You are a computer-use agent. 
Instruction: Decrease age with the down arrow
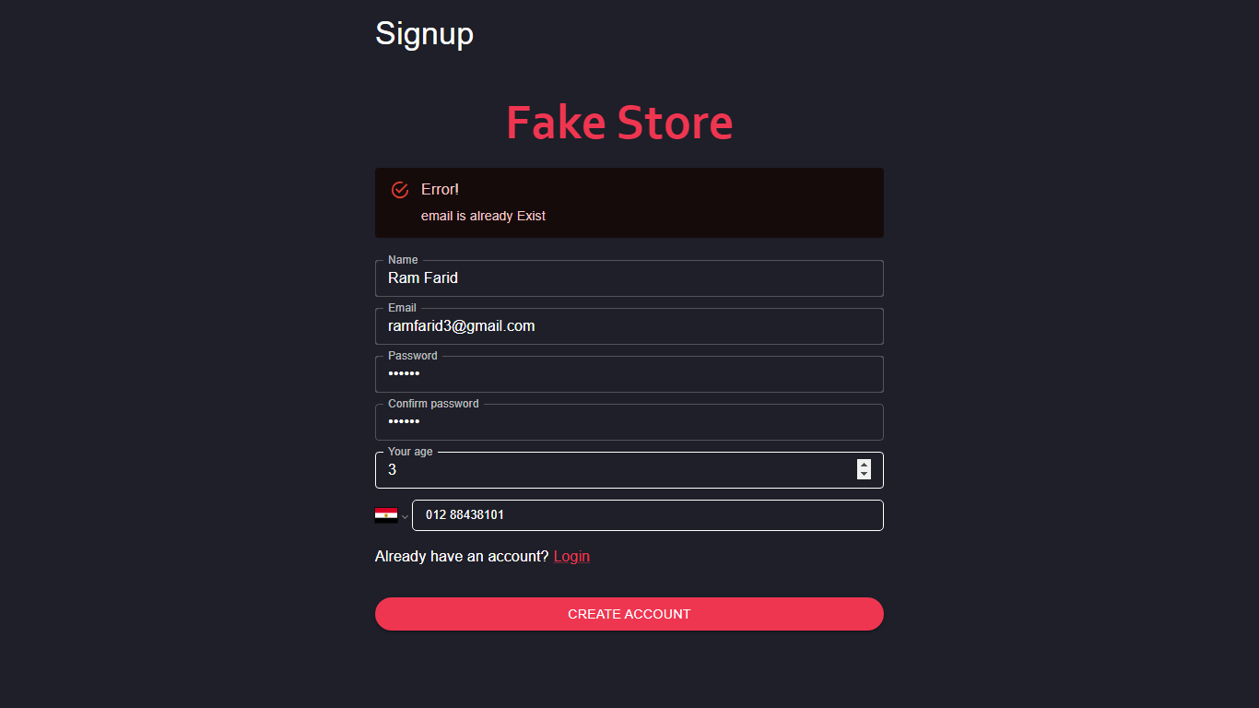[864, 475]
